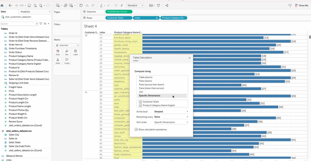The image size is (311, 161).
Task: Click the Size marks button
Action: pos(67,52)
